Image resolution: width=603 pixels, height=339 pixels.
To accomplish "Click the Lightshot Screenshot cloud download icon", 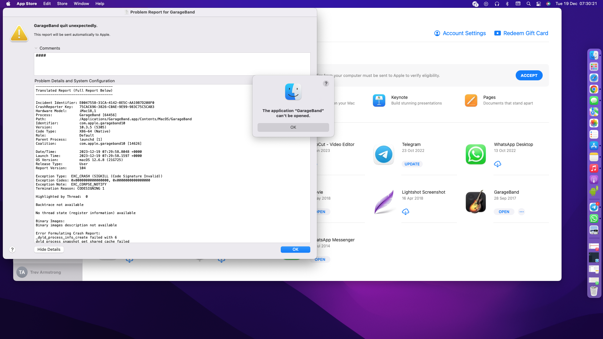I will 405,212.
